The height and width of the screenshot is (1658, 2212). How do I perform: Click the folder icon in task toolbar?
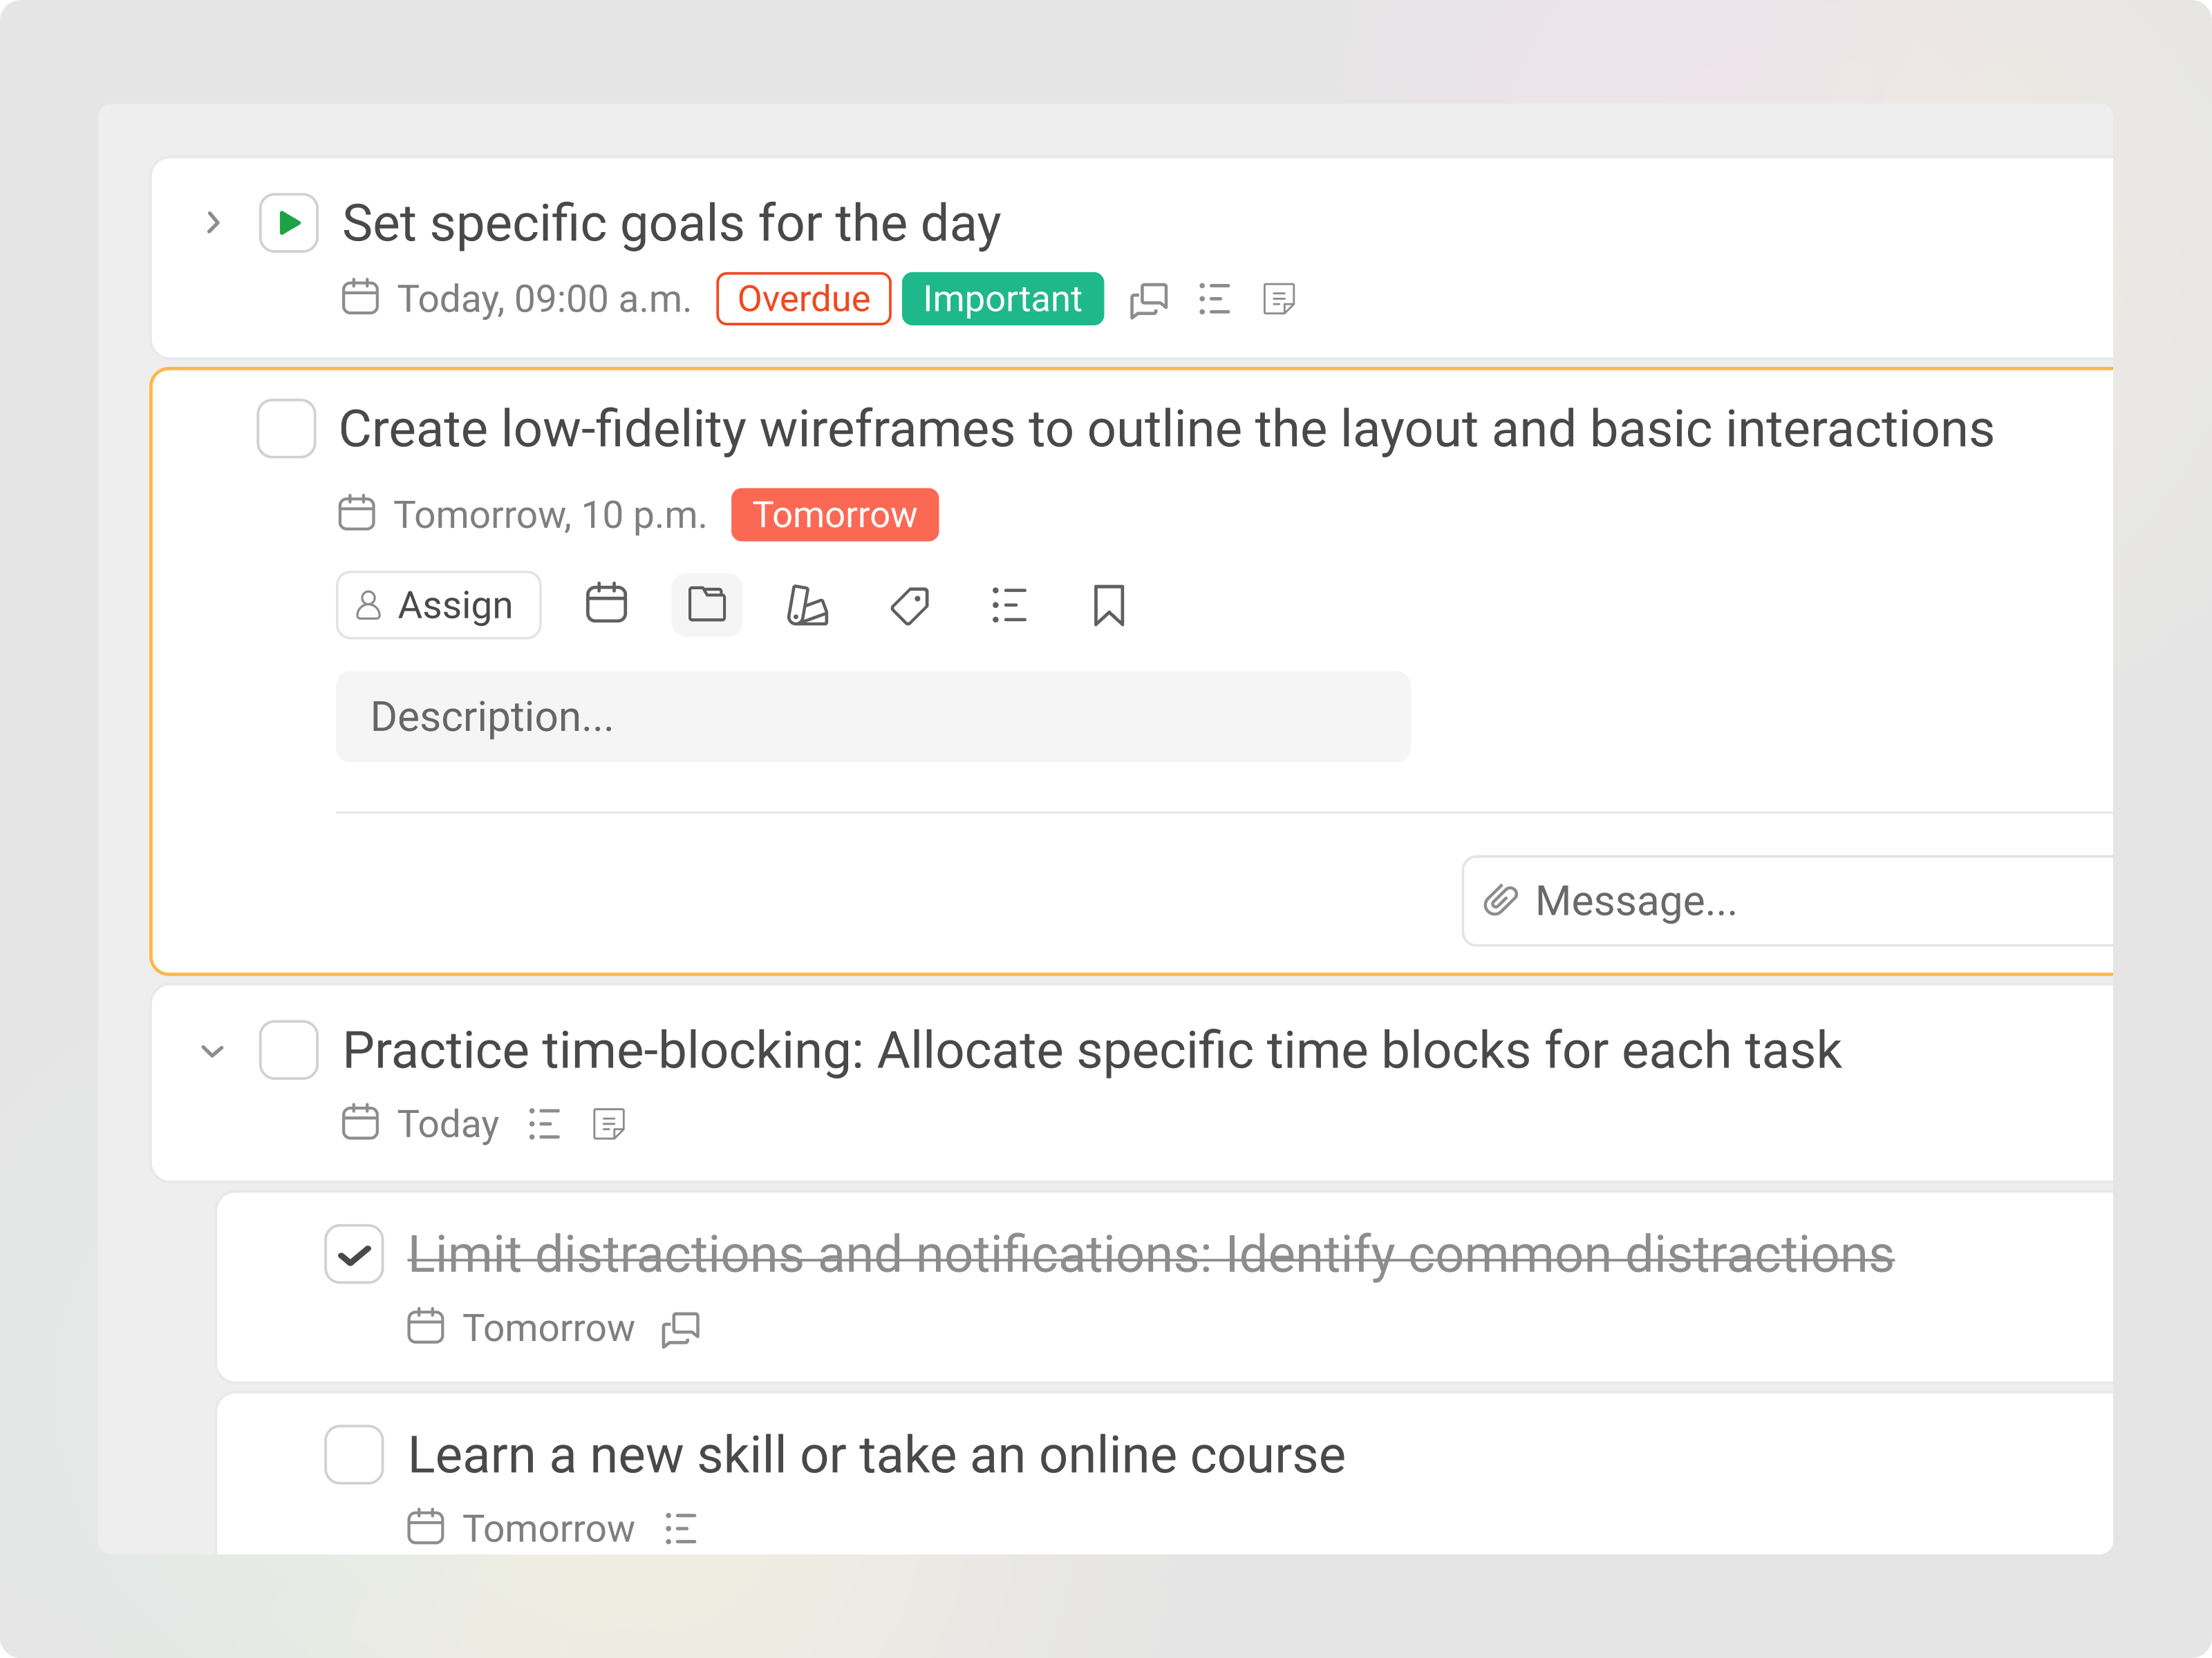pyautogui.click(x=707, y=604)
